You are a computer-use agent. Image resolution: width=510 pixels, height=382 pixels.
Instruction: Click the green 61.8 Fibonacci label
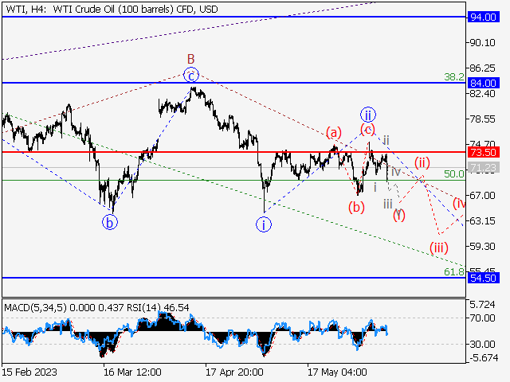click(x=454, y=272)
